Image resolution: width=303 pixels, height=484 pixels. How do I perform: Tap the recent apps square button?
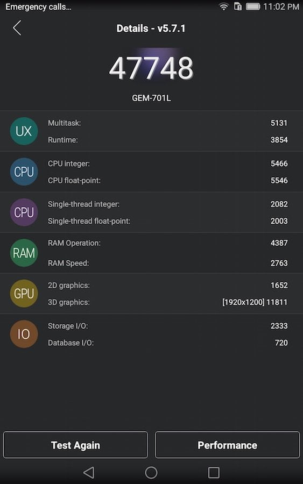pyautogui.click(x=214, y=472)
